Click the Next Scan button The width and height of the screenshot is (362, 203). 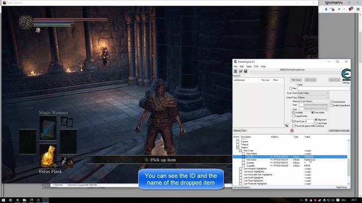[x=311, y=80]
